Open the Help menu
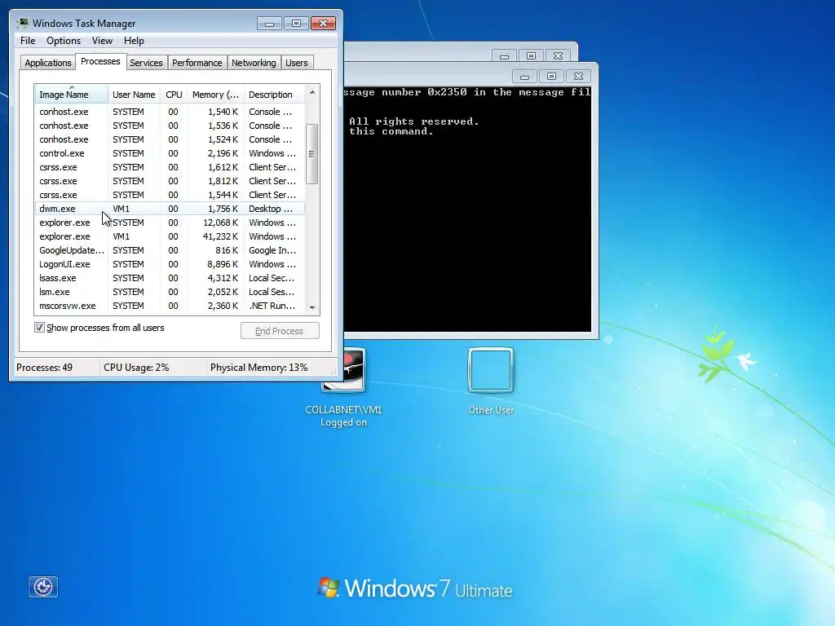Image resolution: width=835 pixels, height=626 pixels. point(134,41)
